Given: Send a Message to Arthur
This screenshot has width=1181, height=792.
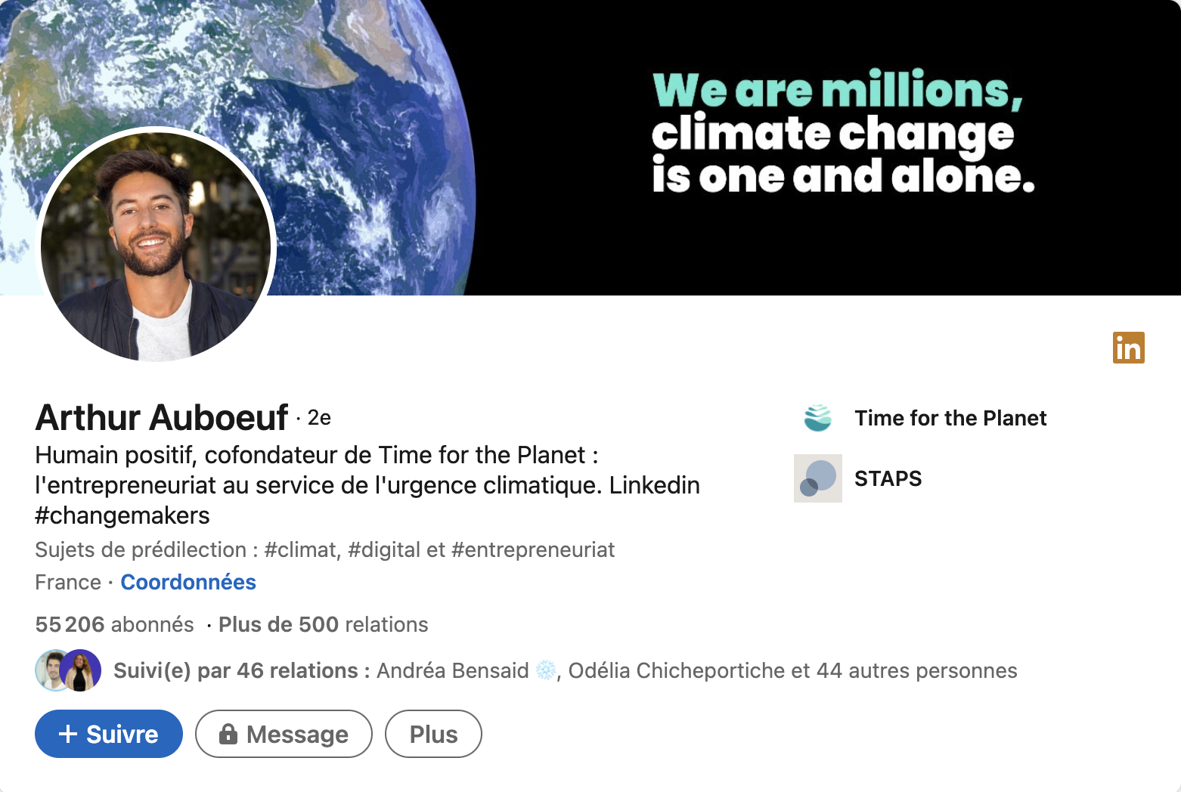Looking at the screenshot, I should tap(284, 734).
